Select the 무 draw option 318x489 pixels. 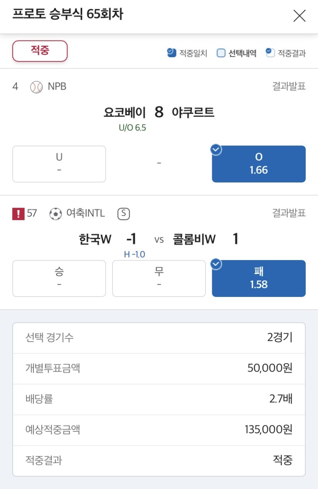pos(159,278)
